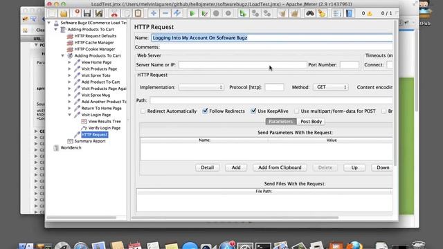
Task: Create a new test plan via toolbar
Action: (53, 13)
